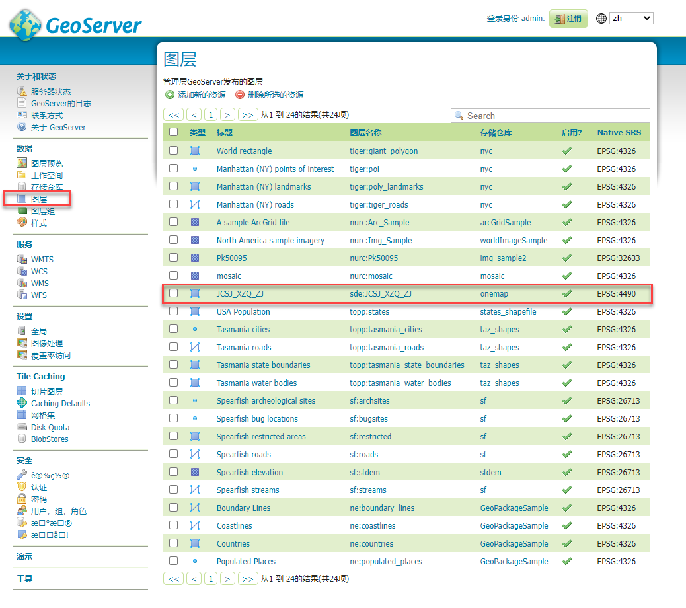Open WMS service in sidebar
686x608 pixels.
[x=40, y=283]
